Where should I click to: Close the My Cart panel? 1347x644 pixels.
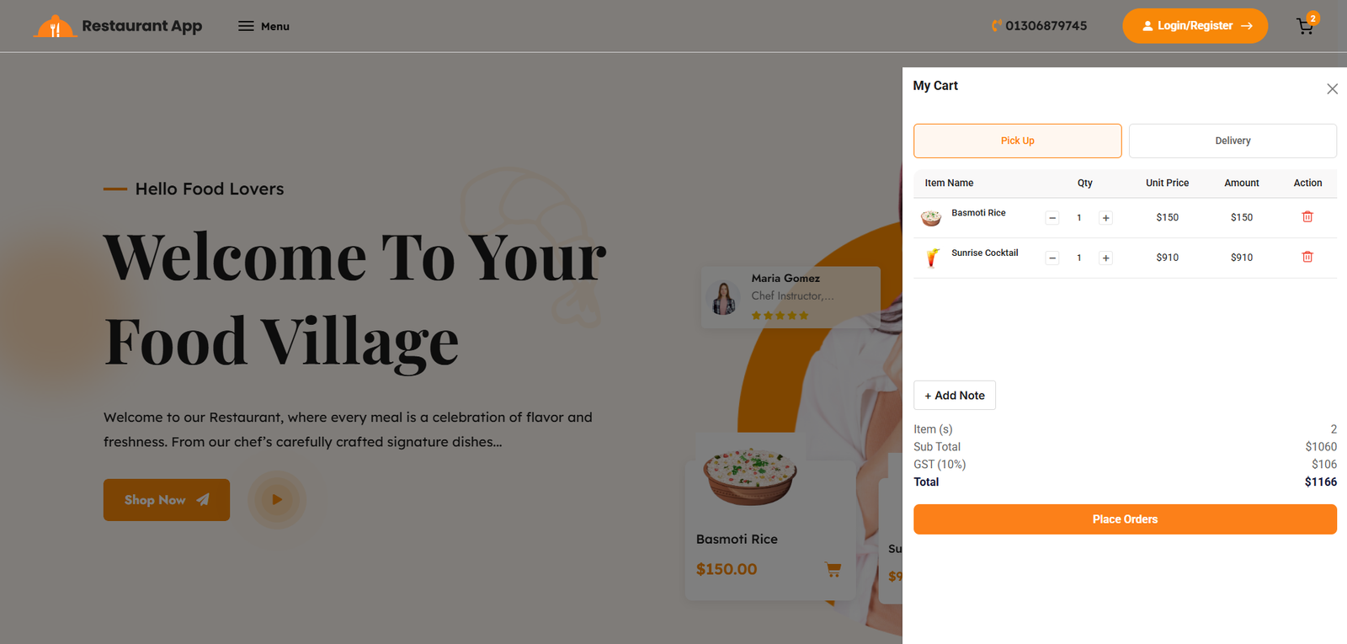1332,89
